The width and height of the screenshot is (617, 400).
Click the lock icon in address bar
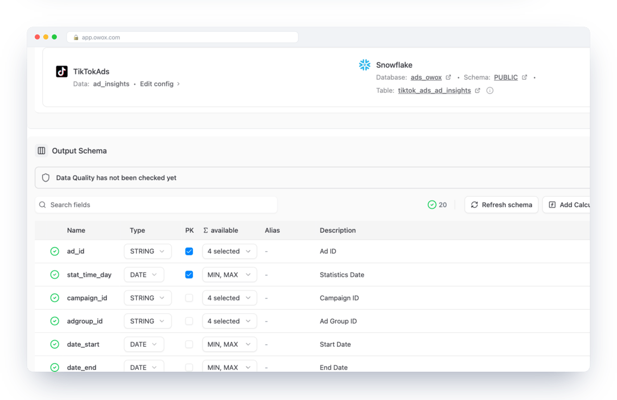pyautogui.click(x=76, y=37)
